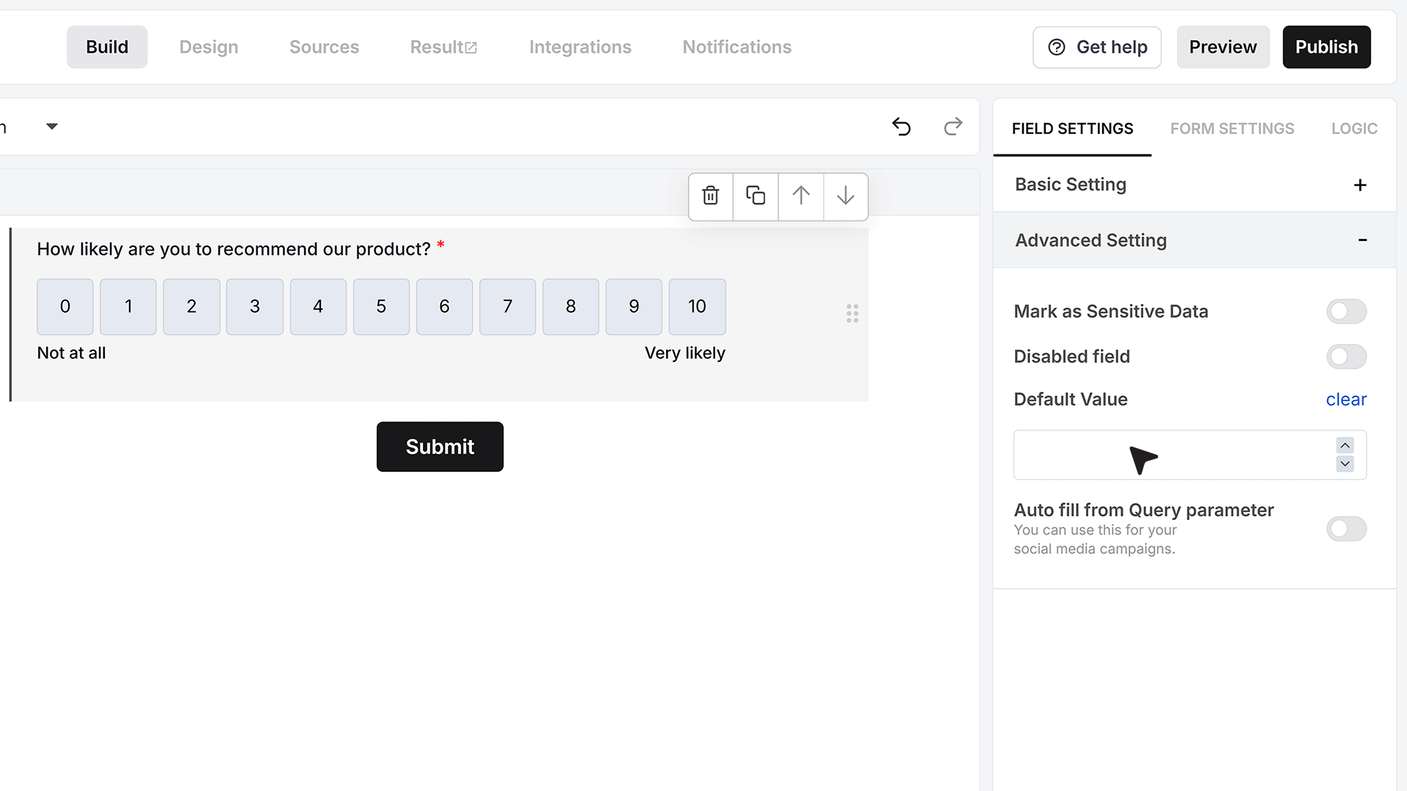Viewport: 1407px width, 791px height.
Task: Turn on Auto fill from Query parameter
Action: [1346, 529]
